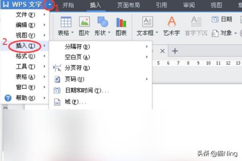Click the 图表 chart icon

point(121,22)
